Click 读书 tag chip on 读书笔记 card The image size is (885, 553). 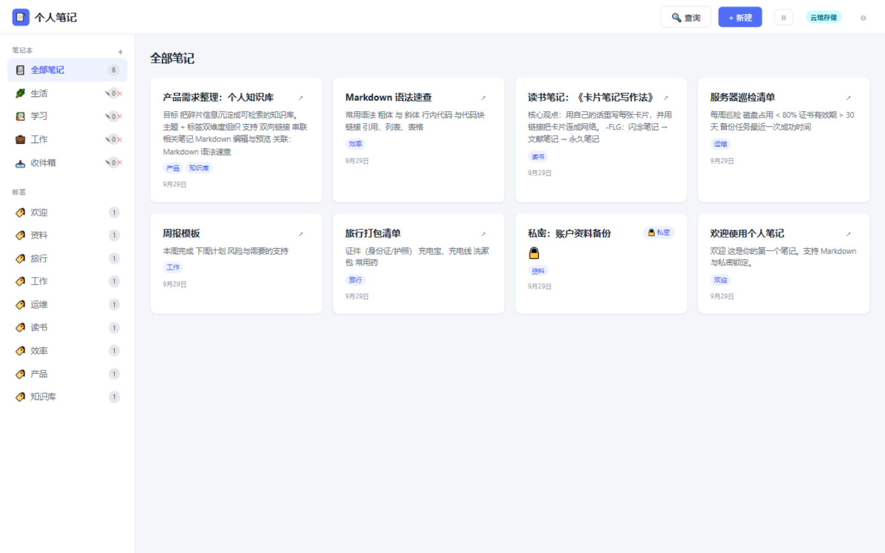coord(538,157)
